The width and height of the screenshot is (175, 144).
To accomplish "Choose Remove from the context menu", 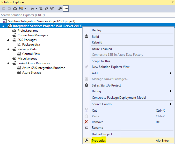I will pos(128,122).
